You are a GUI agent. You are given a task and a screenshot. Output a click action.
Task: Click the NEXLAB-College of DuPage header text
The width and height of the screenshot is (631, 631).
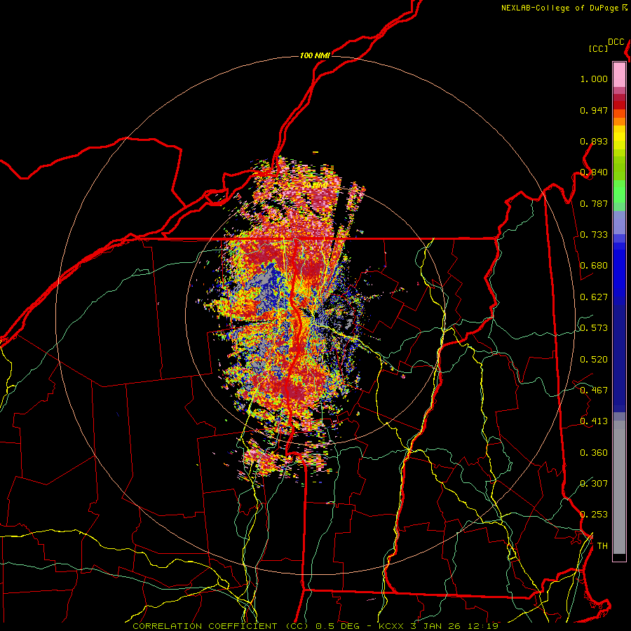pos(559,8)
